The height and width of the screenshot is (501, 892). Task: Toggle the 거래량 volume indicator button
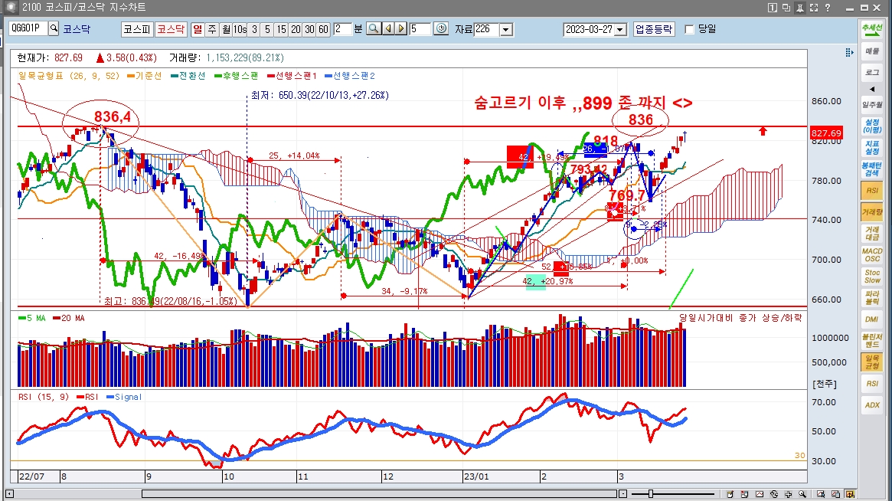point(872,211)
